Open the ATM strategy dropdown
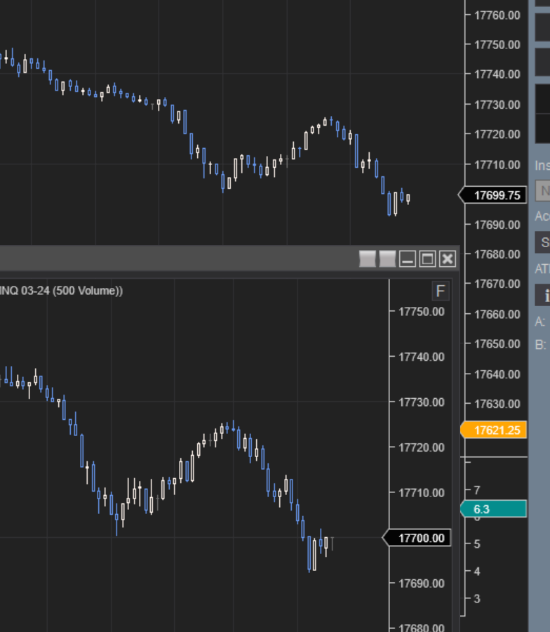The width and height of the screenshot is (550, 632). click(542, 295)
